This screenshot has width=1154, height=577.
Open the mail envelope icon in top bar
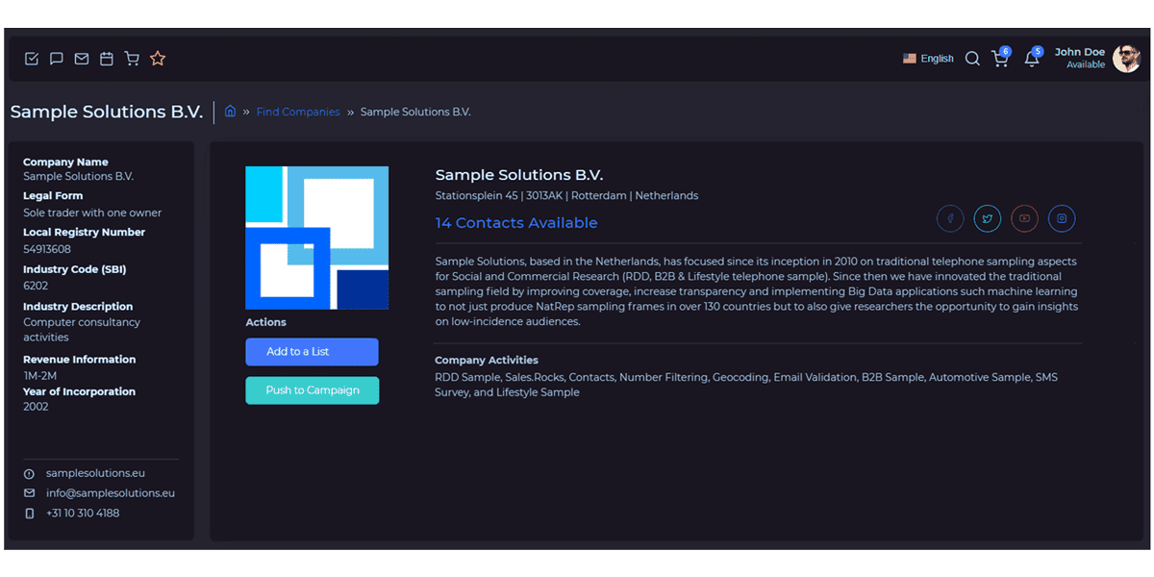tap(82, 59)
